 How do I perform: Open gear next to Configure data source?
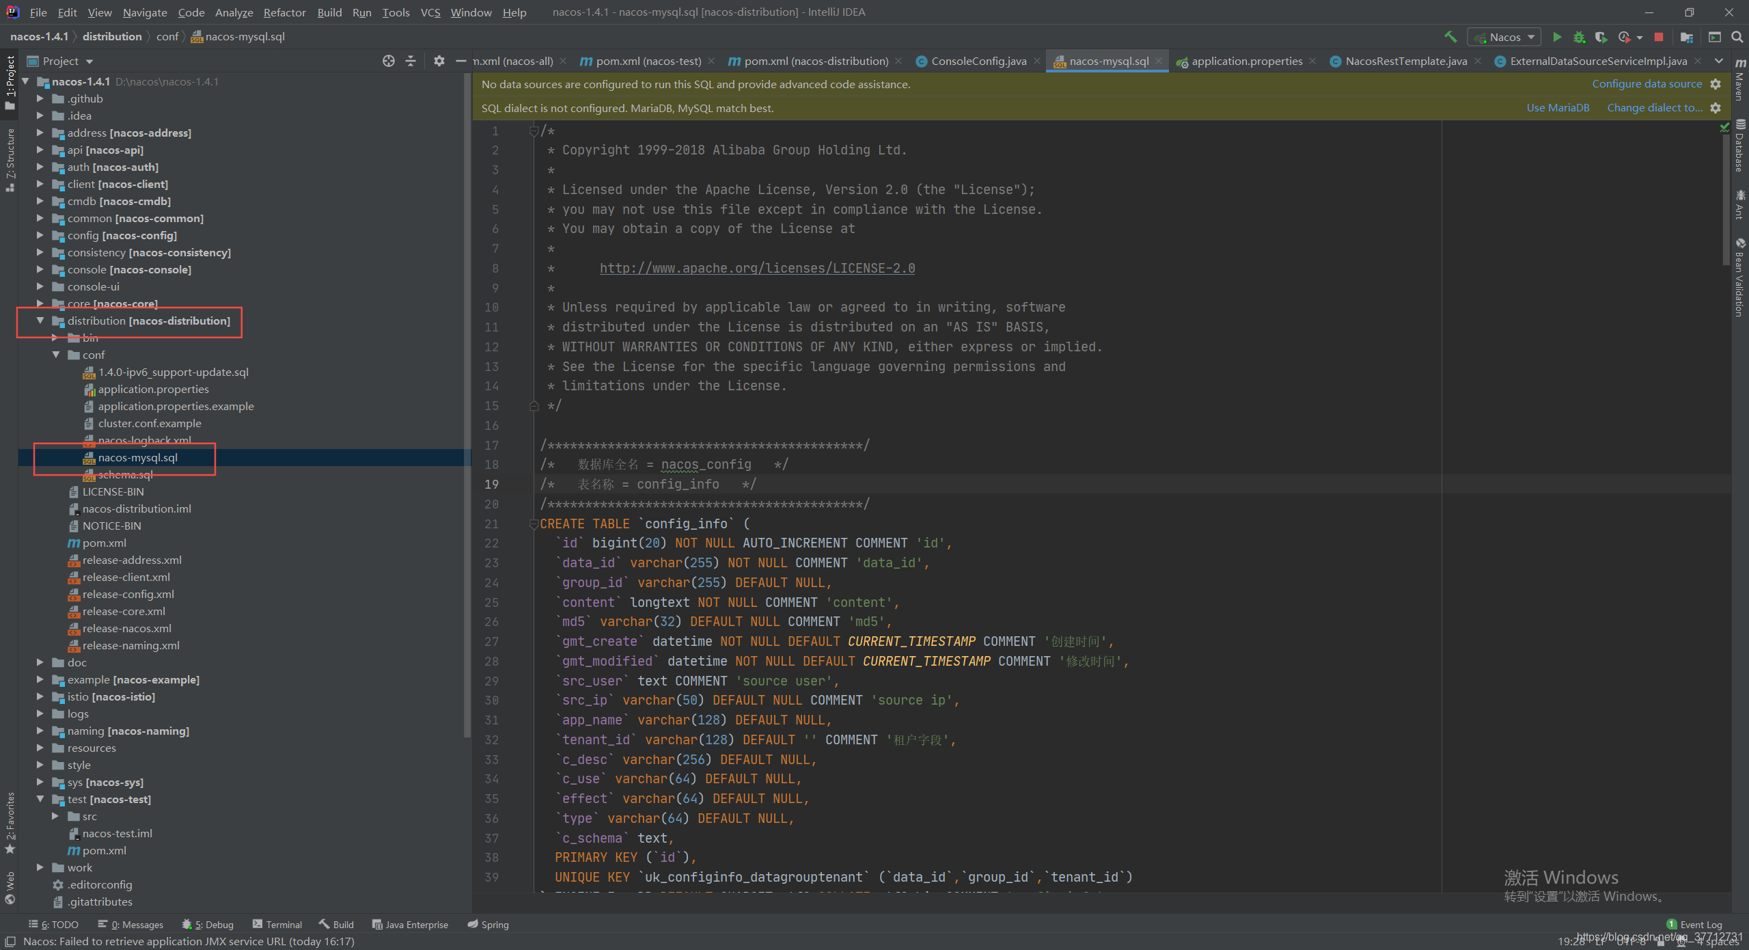tap(1716, 84)
